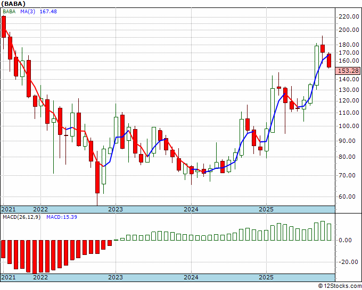The height and width of the screenshot is (290, 362).
Task: Click the 110.00 price axis label
Action: coord(349,113)
